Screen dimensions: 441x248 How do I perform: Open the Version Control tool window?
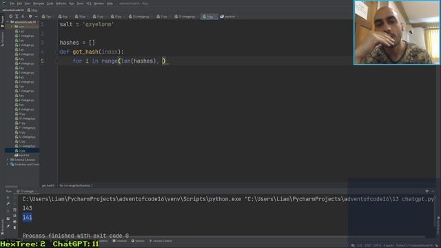point(161,241)
